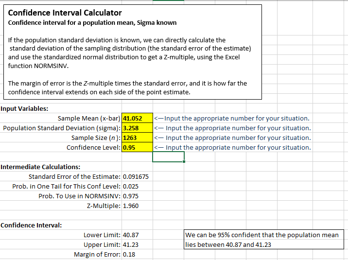Click the input hint beside Confidence Level
348x260 pixels.
coord(232,148)
